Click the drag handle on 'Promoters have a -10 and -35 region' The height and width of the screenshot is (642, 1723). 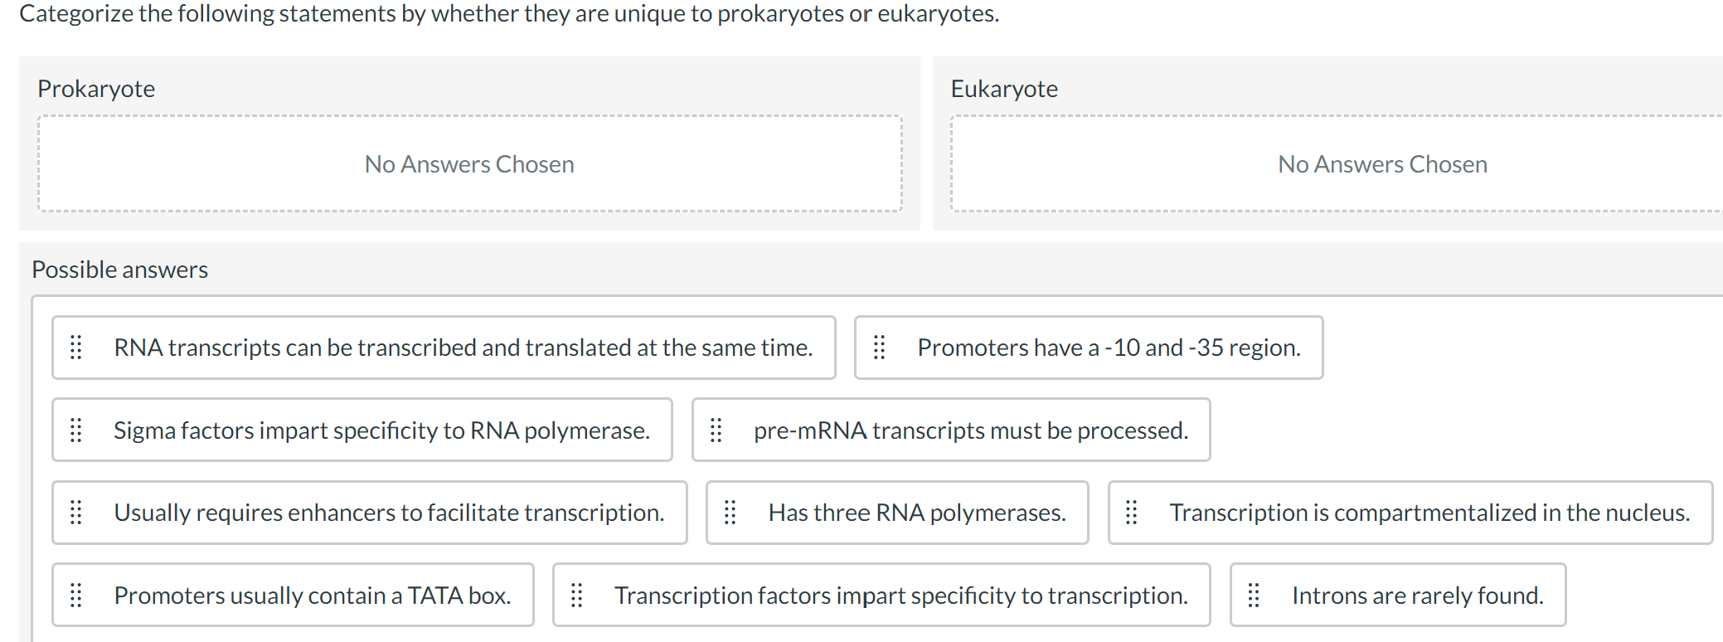point(879,348)
